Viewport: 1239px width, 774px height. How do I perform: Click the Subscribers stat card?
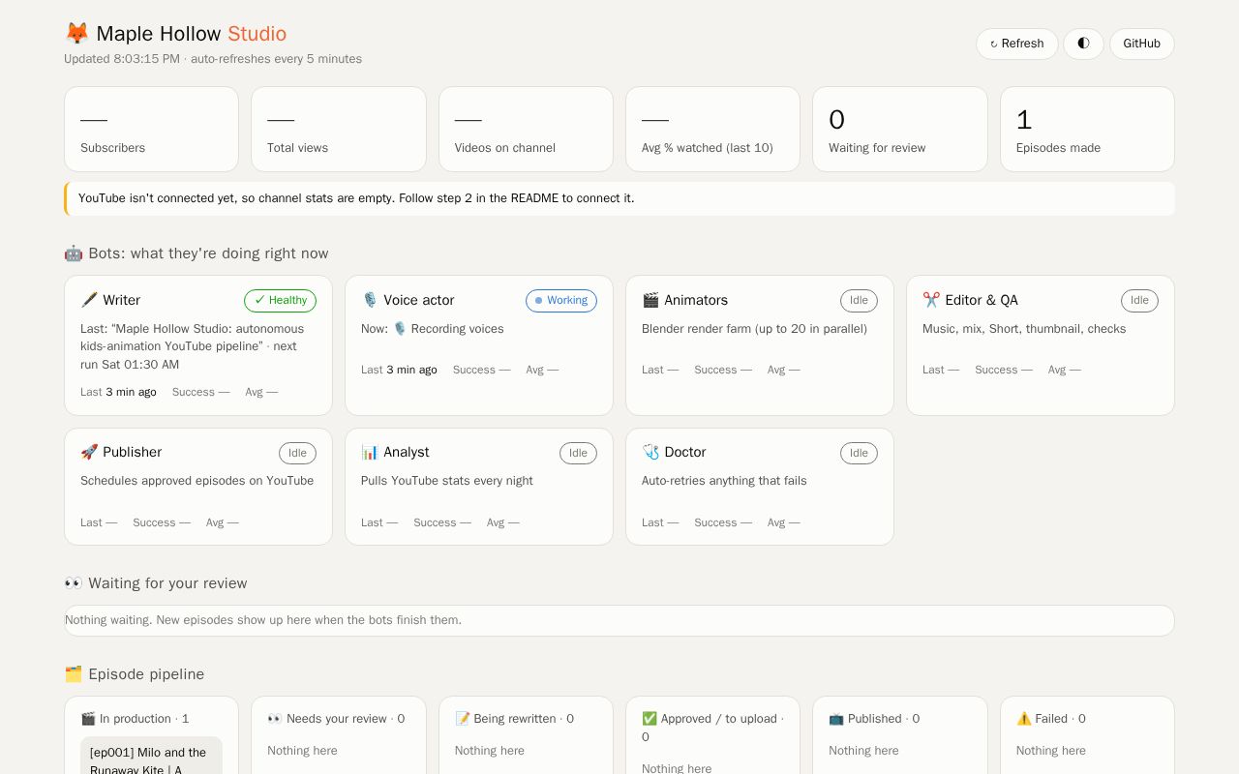[x=151, y=130]
